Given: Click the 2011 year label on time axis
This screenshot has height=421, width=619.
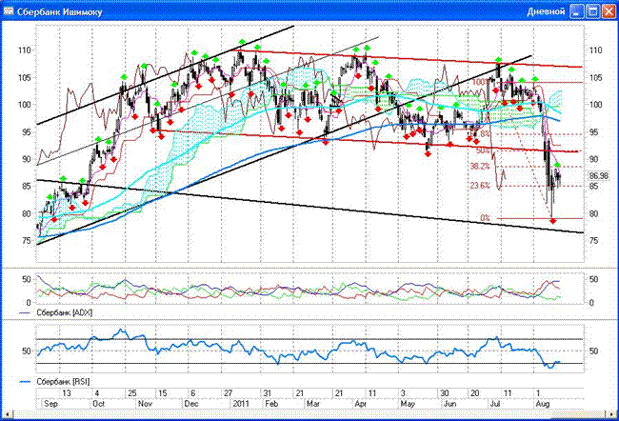Looking at the screenshot, I should (242, 405).
